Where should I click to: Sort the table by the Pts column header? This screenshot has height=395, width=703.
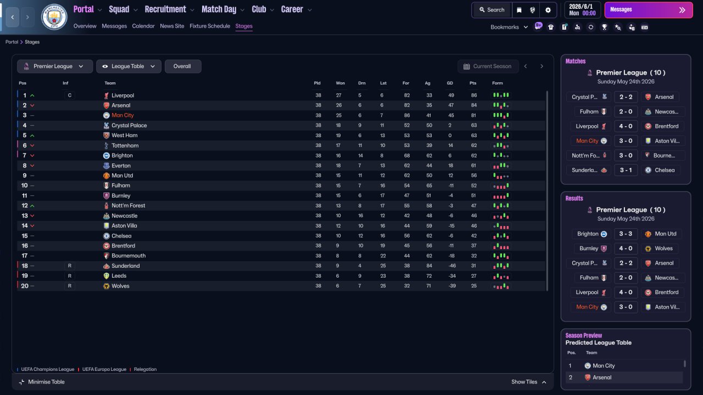473,83
